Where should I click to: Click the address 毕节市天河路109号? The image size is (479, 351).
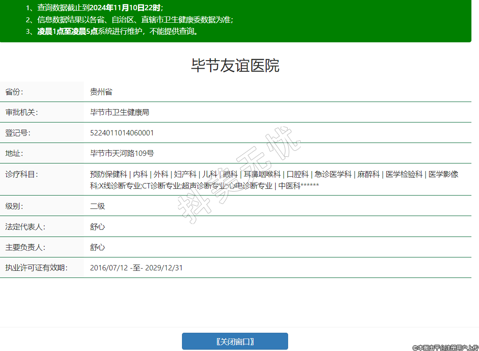coord(122,153)
